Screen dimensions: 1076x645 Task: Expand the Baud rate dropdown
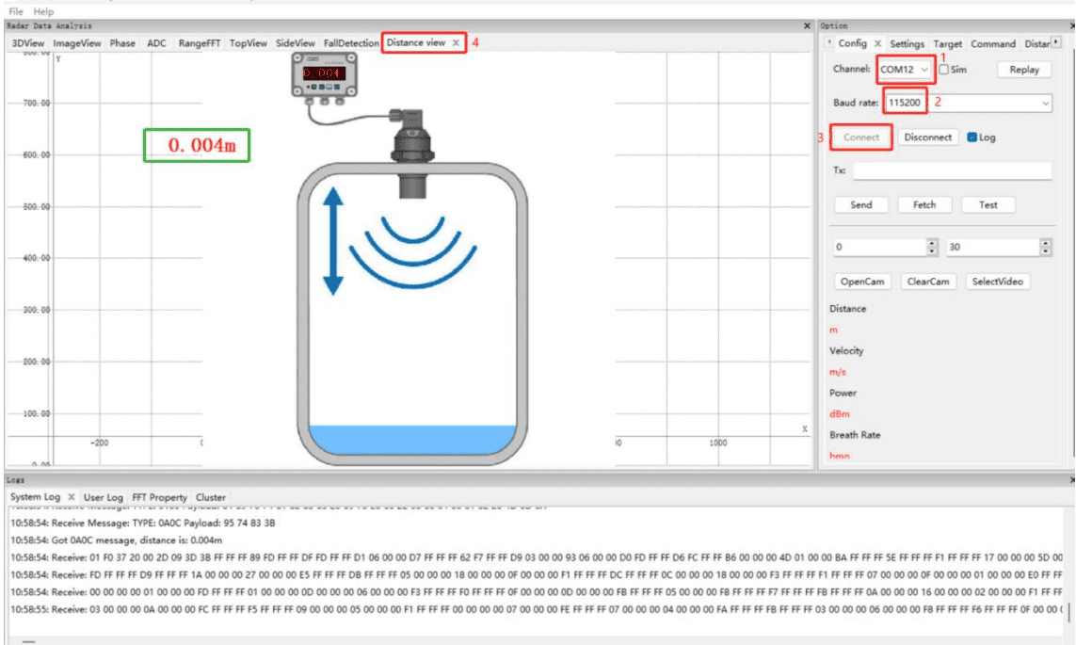tap(1046, 103)
